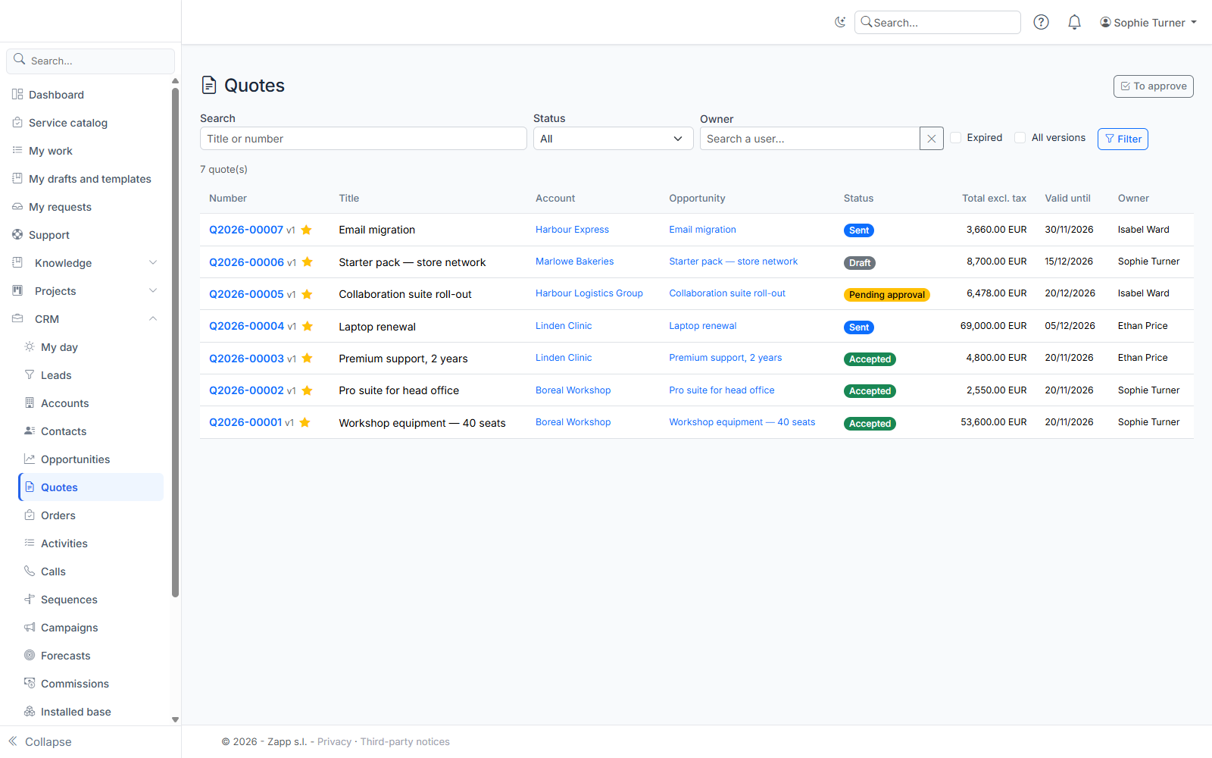Click the sidebar scrollbar down arrow
Image resolution: width=1212 pixels, height=758 pixels.
coord(175,719)
